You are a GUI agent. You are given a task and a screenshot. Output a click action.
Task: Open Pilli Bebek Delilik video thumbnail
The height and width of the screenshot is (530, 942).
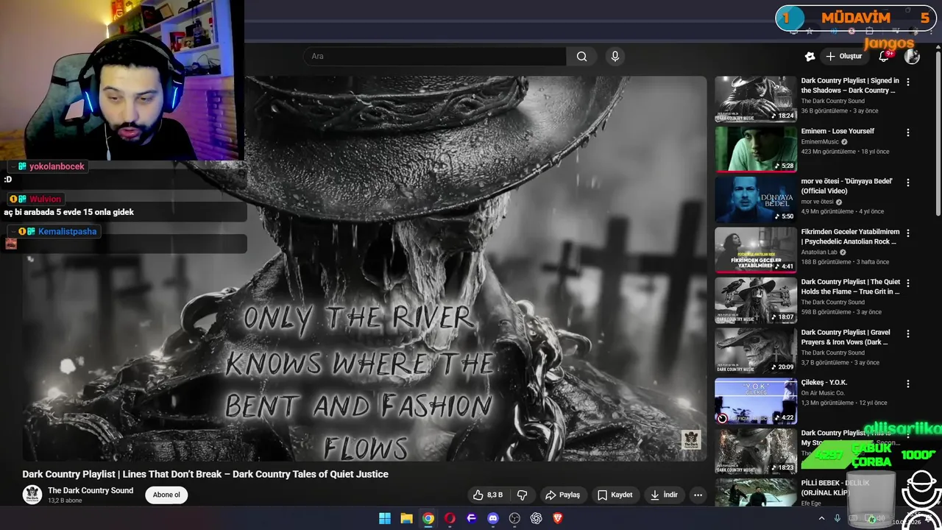pyautogui.click(x=756, y=492)
